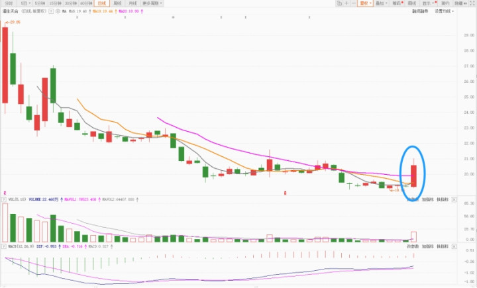The image size is (477, 288).
Task: Select the 周线 weekly chart tab
Action: coord(117,3)
